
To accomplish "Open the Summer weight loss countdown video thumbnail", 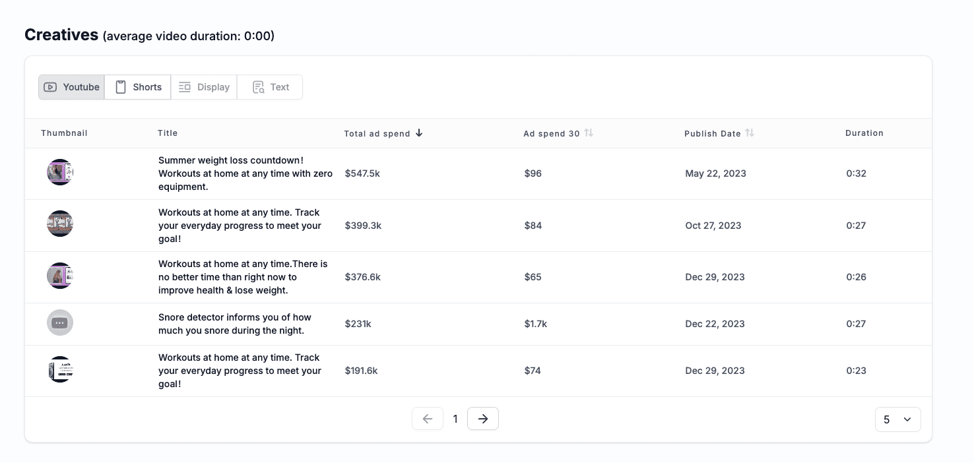I will coord(60,173).
